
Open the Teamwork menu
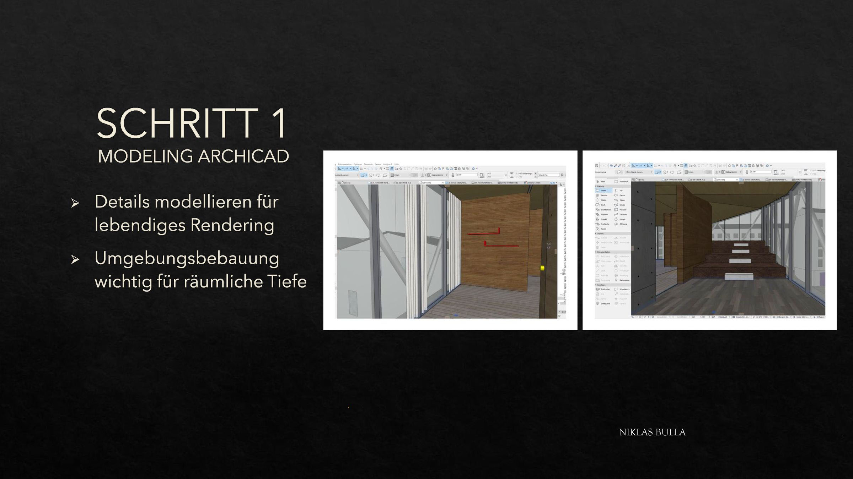pyautogui.click(x=368, y=164)
